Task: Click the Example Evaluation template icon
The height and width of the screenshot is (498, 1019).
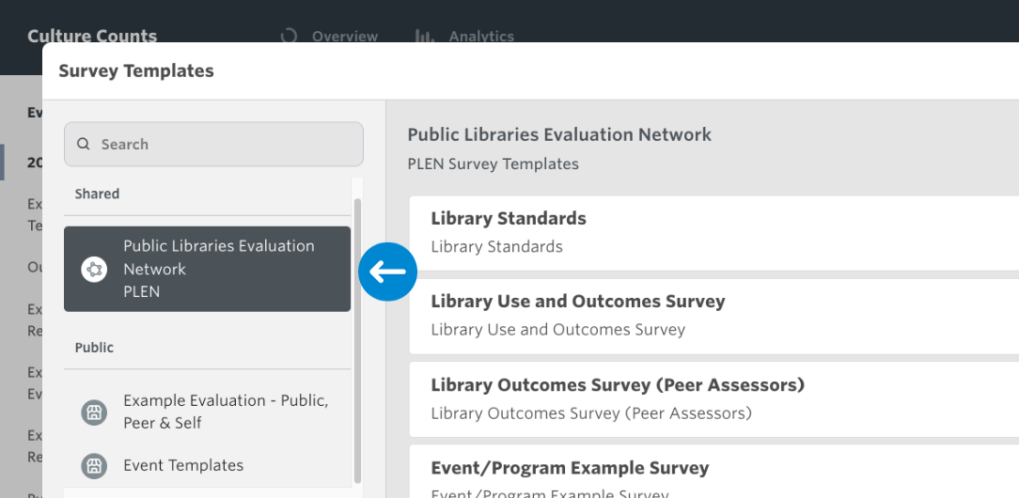Action: pyautogui.click(x=94, y=412)
